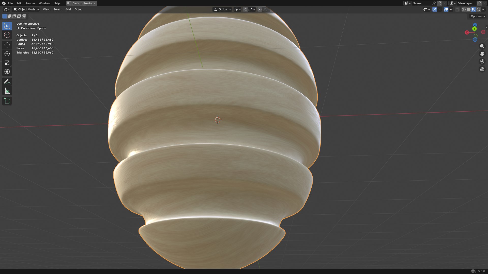Pick the Add Cube tool
Screen dimensions: 488x274
[x=7, y=101]
